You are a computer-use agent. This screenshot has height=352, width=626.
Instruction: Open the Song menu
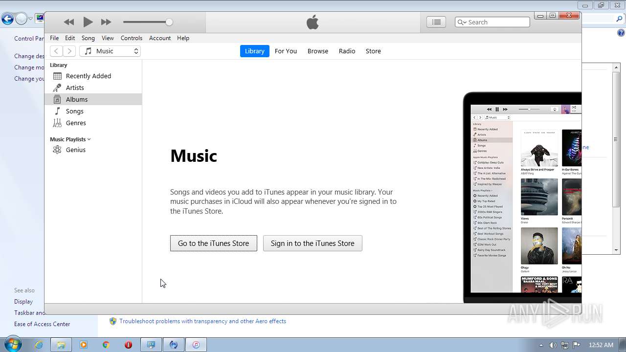click(x=88, y=38)
